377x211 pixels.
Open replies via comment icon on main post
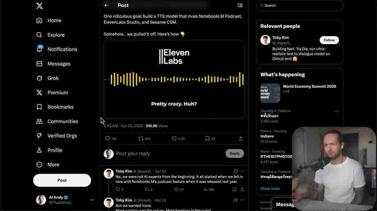click(107, 138)
